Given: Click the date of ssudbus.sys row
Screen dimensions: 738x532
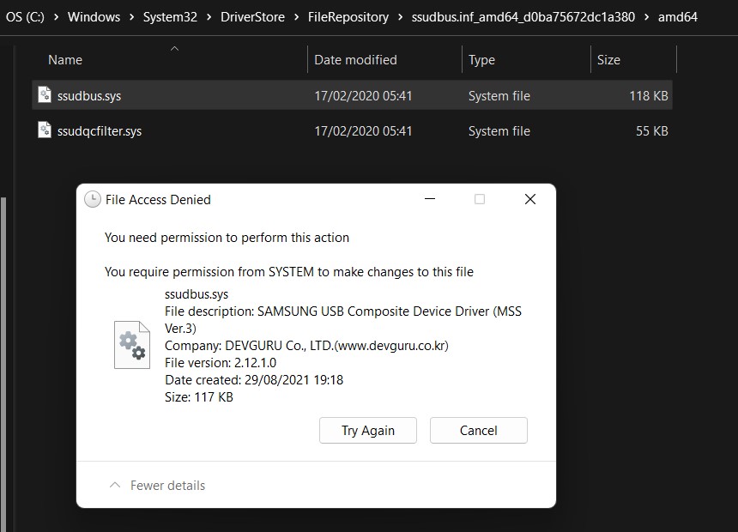Looking at the screenshot, I should click(x=363, y=95).
